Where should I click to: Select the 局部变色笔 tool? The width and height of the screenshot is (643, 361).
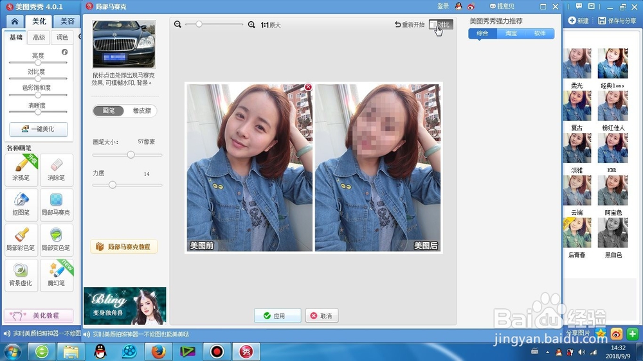(57, 240)
